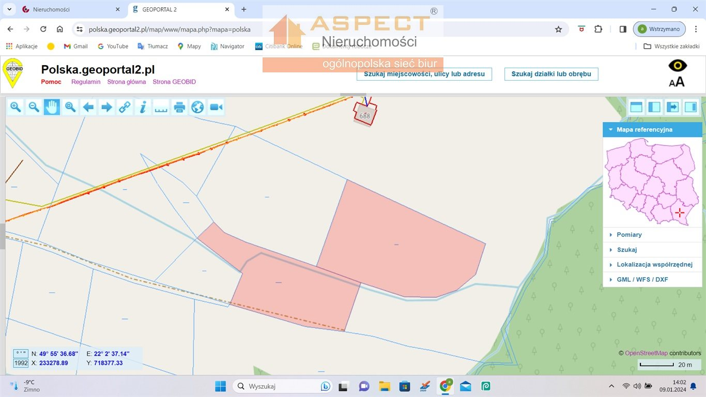Click the printer icon on map toolbar
The image size is (706, 397).
tap(179, 107)
